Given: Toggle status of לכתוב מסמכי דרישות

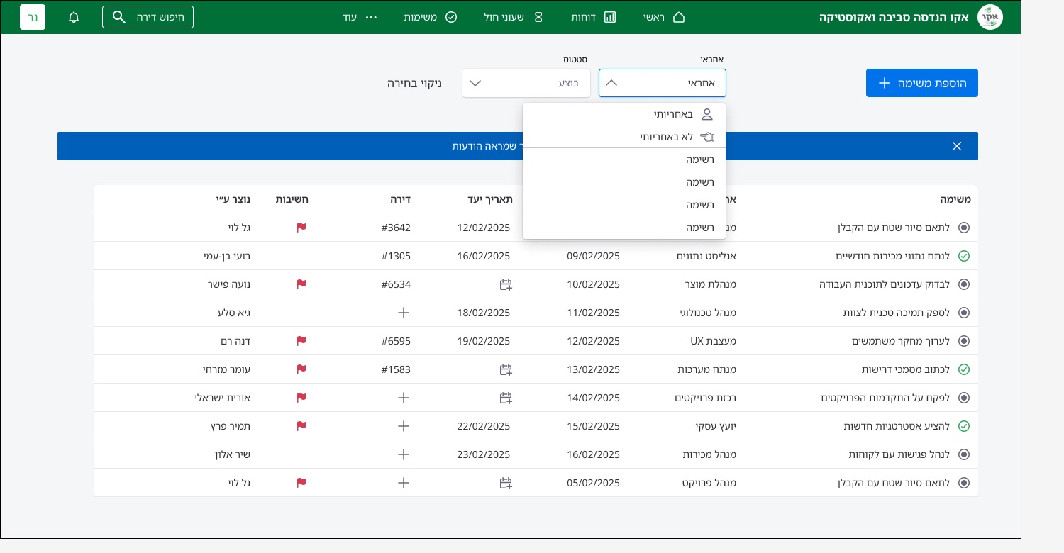Looking at the screenshot, I should tap(964, 369).
